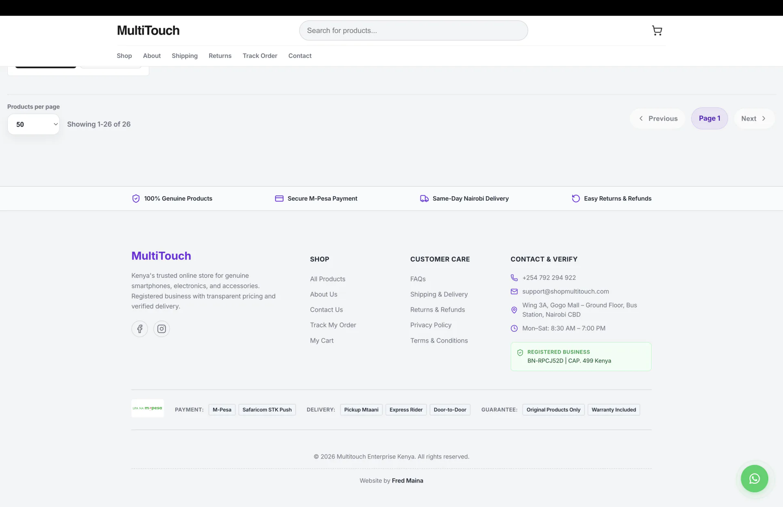
Task: Open the All Products footer link
Action: coord(327,279)
